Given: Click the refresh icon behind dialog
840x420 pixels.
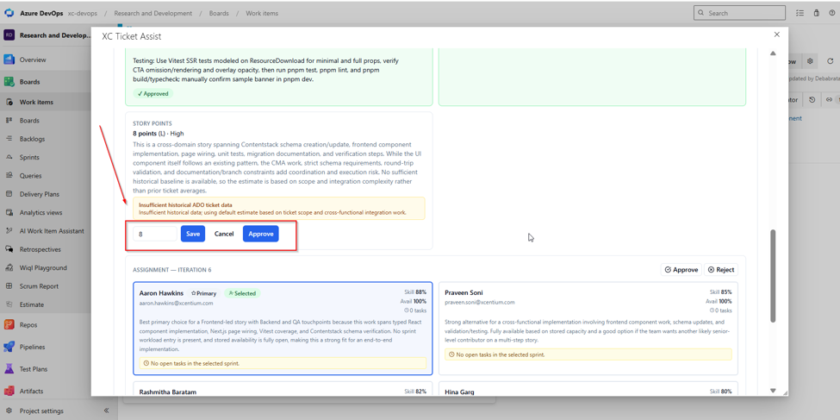Looking at the screenshot, I should pyautogui.click(x=831, y=62).
